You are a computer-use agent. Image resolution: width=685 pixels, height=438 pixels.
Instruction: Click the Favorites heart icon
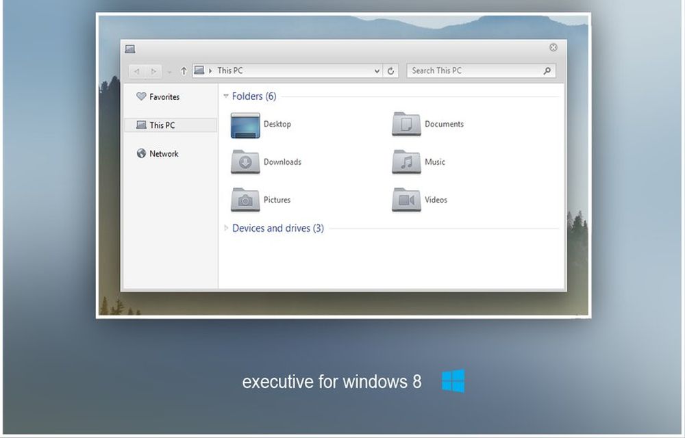coord(141,96)
